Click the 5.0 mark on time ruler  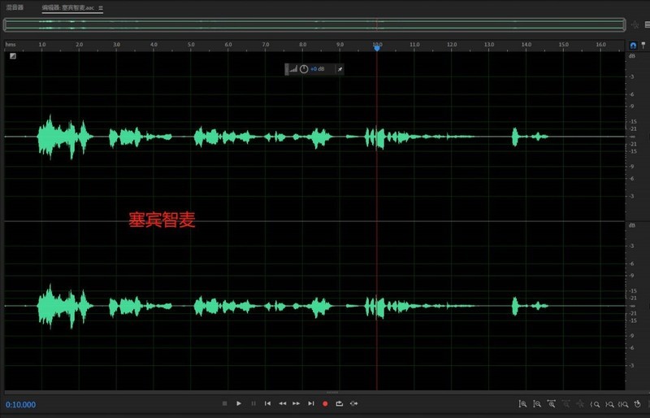coord(191,45)
